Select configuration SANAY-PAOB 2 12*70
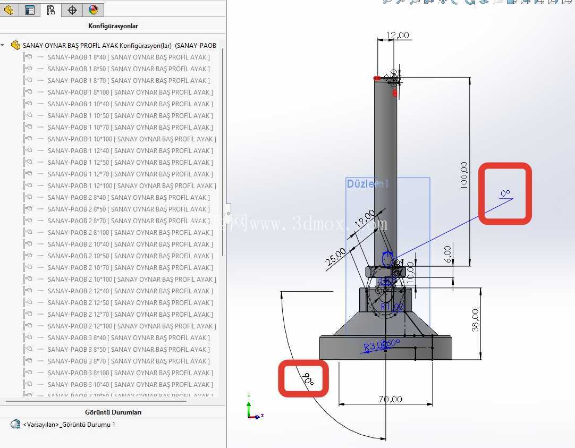This screenshot has height=448, width=575. click(130, 315)
